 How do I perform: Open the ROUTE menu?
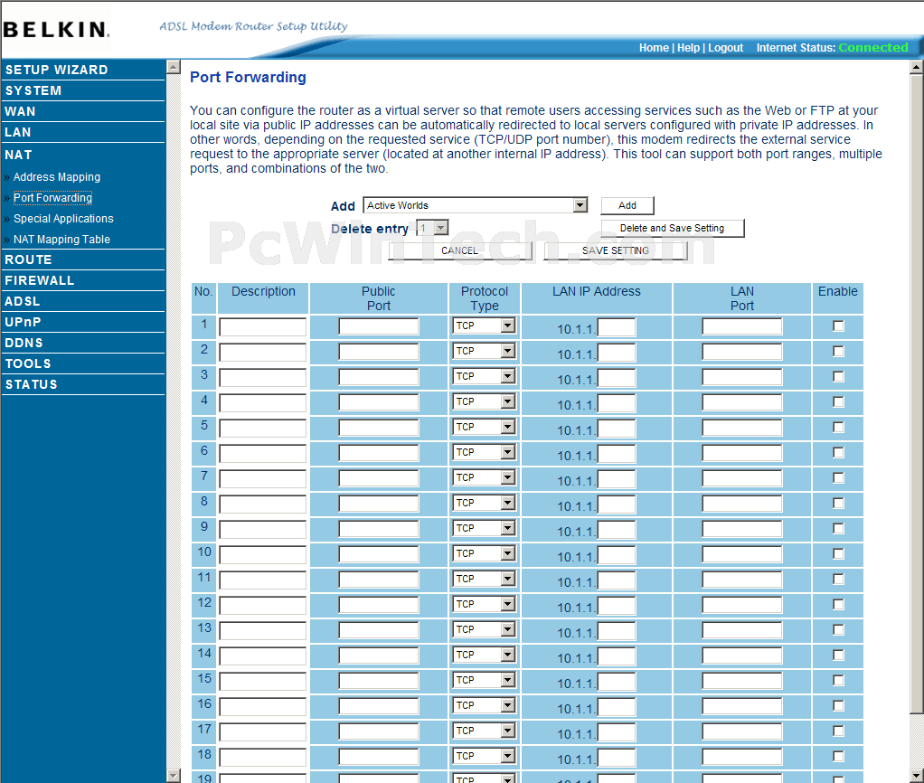click(28, 259)
